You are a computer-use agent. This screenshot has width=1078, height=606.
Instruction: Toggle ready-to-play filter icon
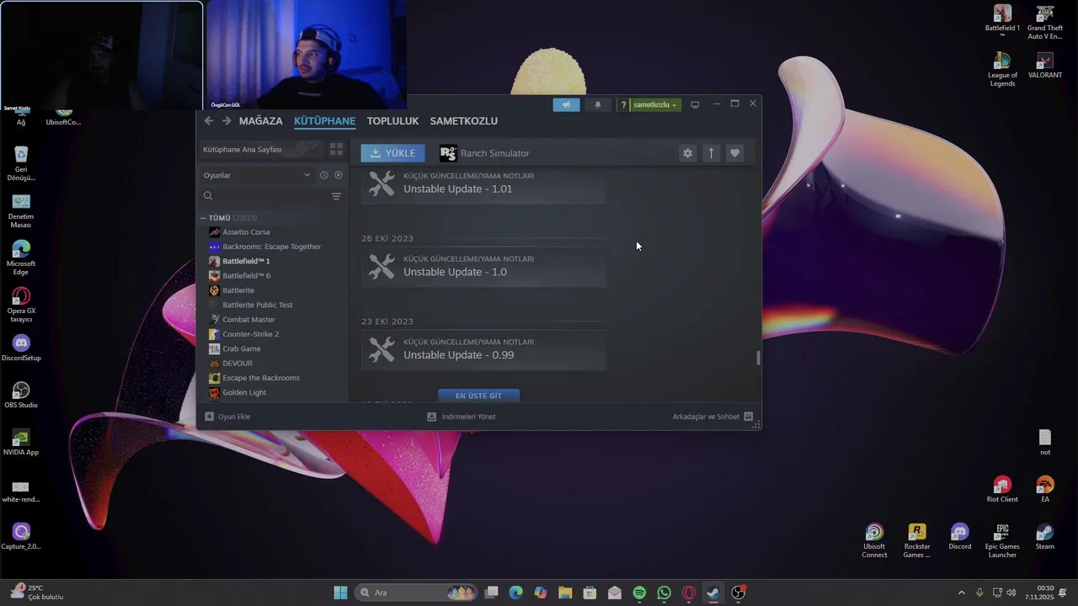(x=339, y=175)
